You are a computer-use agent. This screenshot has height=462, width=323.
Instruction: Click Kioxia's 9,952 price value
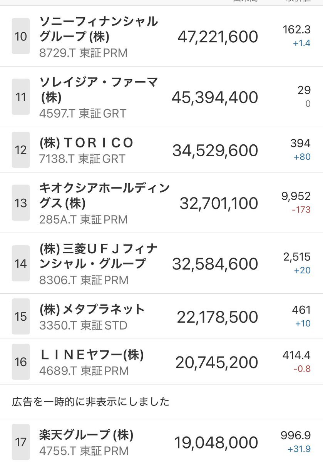tap(296, 196)
